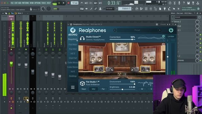Open the Realphones hamburger menu

coord(73,87)
